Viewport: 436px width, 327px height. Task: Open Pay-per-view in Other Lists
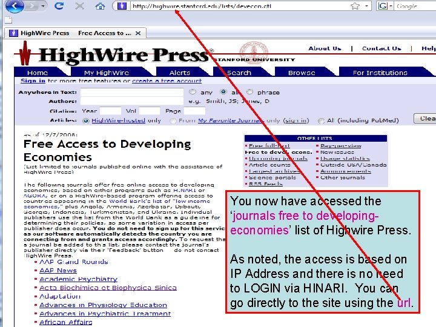point(340,146)
